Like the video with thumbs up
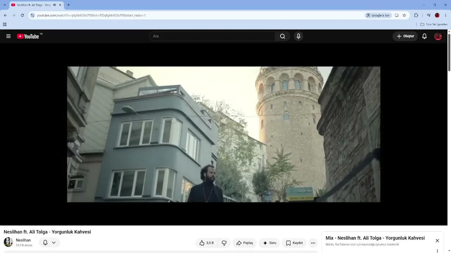The image size is (451, 253). coord(206,243)
